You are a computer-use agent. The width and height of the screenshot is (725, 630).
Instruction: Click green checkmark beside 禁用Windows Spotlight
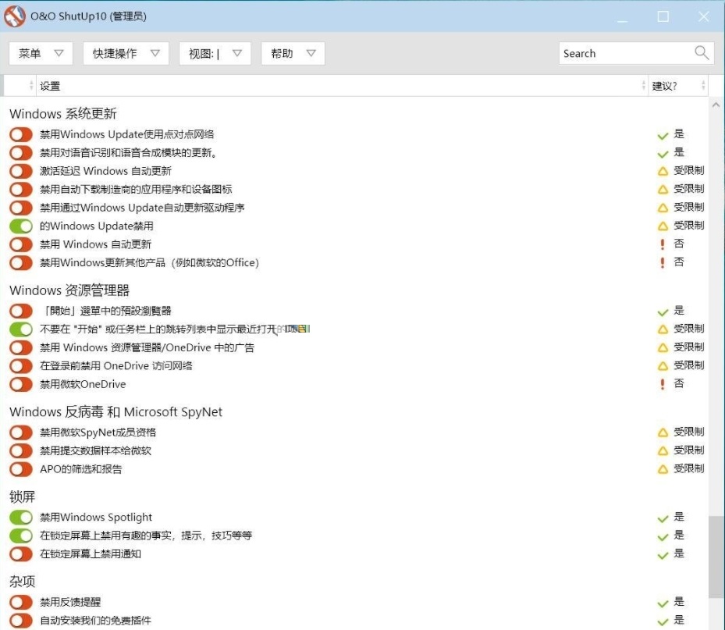pos(663,518)
